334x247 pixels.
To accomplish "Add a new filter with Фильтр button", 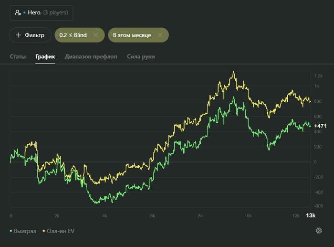I will [x=30, y=35].
